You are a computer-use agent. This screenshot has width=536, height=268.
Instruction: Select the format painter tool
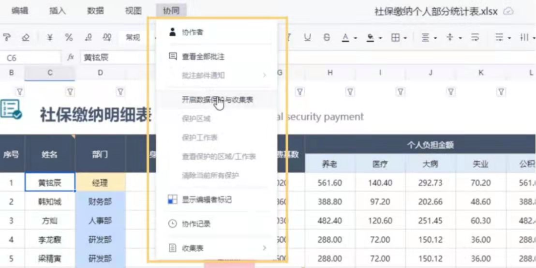pos(6,38)
